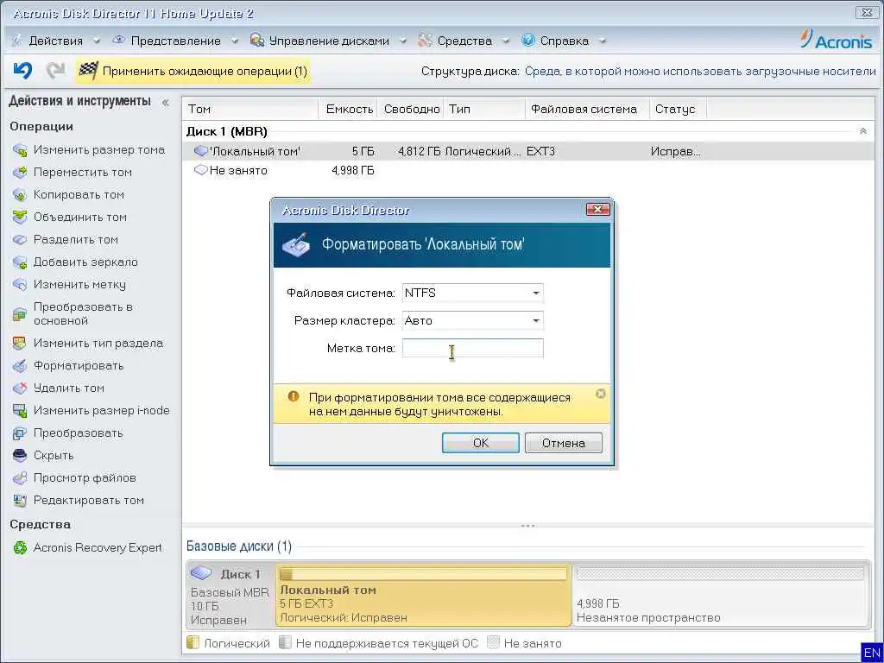
Task: Click the 'Не поддерживается текущей ОС' legend swatch
Action: (x=285, y=642)
